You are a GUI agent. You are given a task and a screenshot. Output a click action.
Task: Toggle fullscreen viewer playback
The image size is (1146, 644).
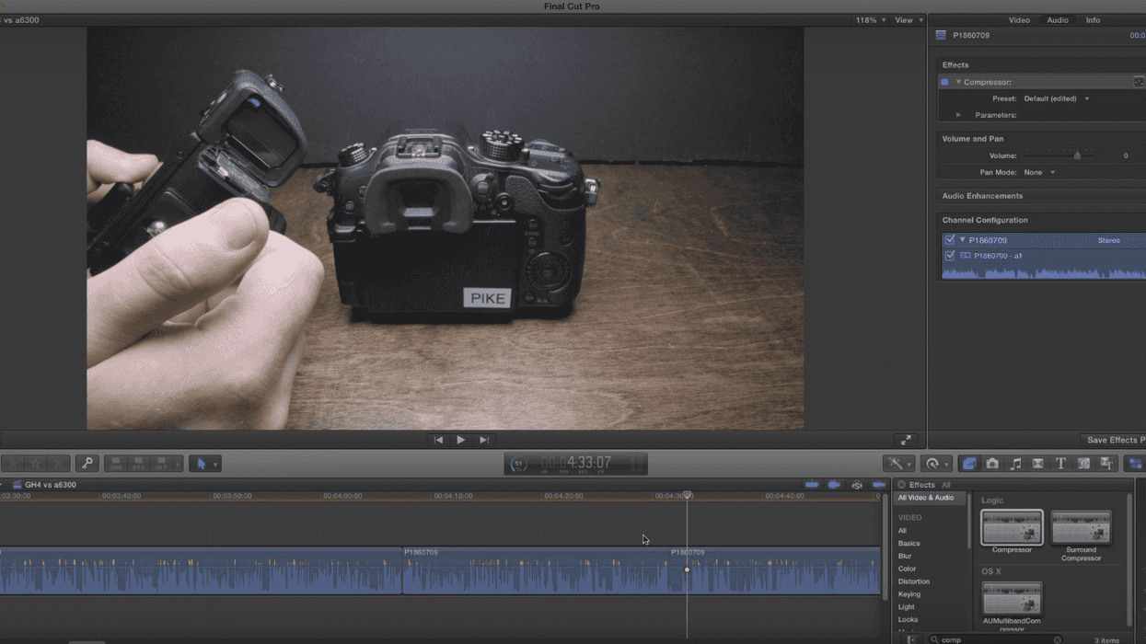coord(906,440)
